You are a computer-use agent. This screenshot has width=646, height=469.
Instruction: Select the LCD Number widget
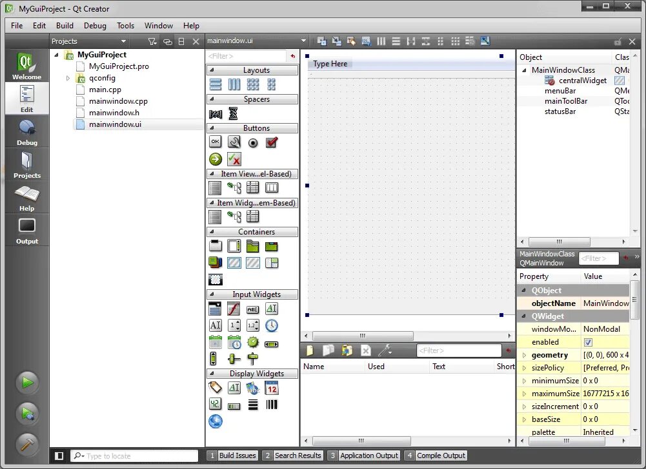tap(215, 404)
